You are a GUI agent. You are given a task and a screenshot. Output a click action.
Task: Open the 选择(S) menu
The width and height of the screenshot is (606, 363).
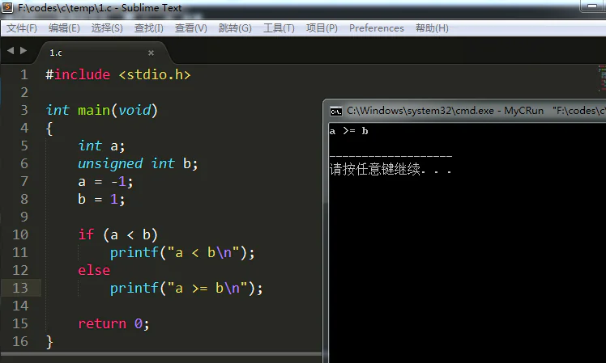[x=107, y=28]
